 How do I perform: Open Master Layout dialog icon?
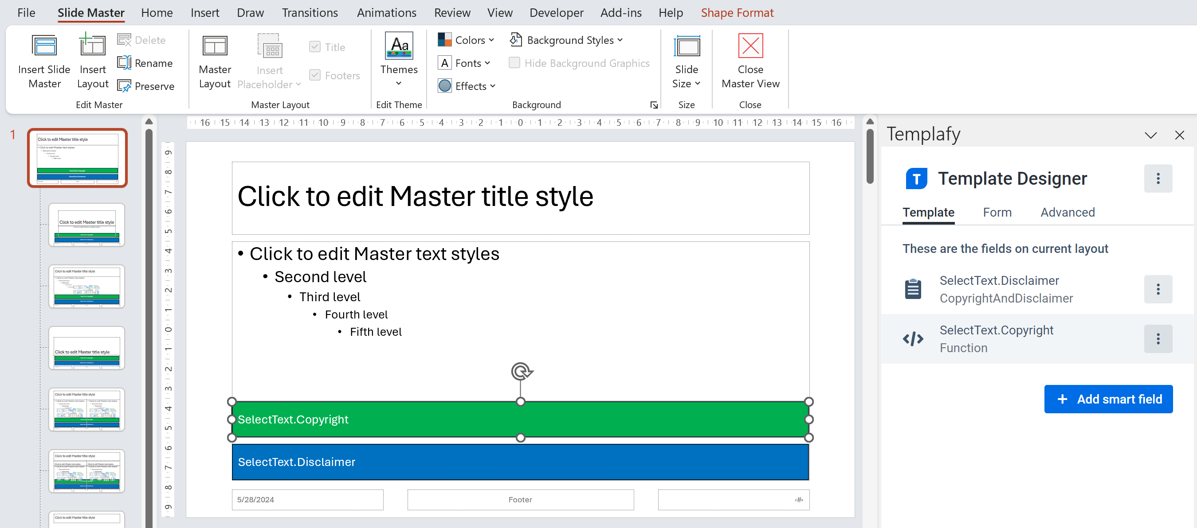click(215, 46)
